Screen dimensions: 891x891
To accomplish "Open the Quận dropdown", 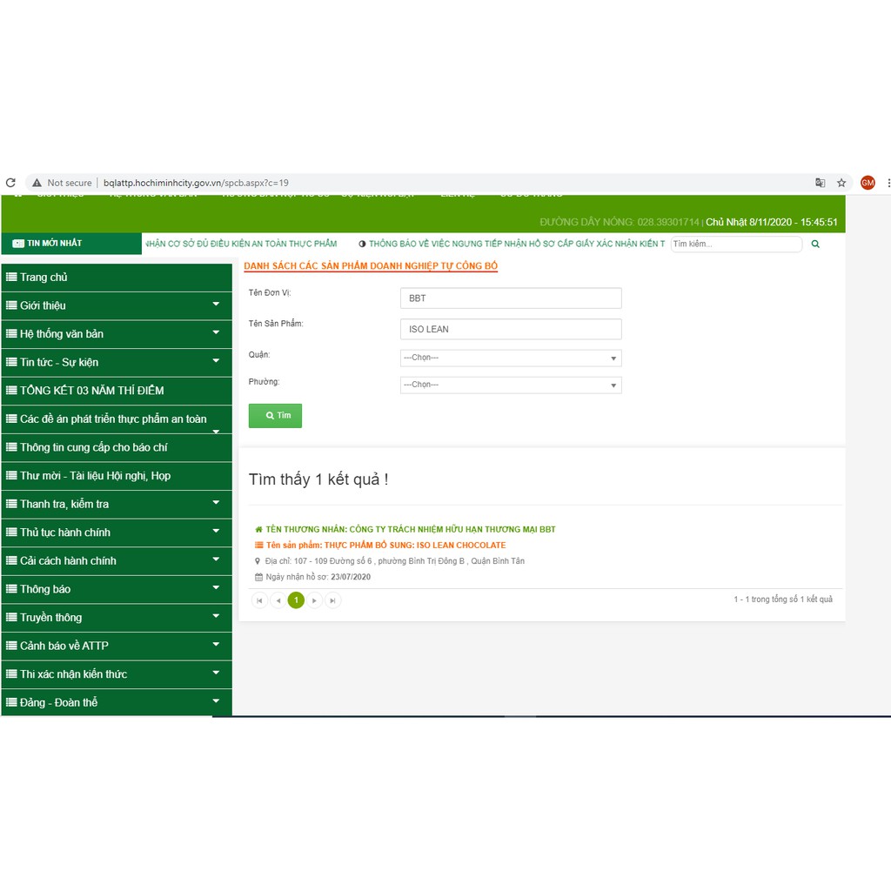I will pyautogui.click(x=511, y=358).
